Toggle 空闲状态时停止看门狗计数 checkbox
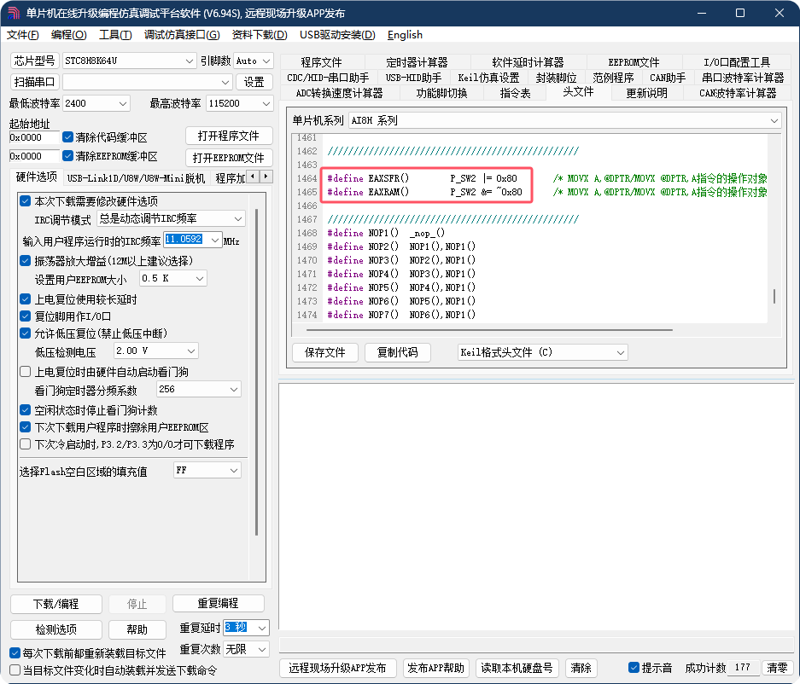Screen dimensions: 800x684 tap(25, 409)
